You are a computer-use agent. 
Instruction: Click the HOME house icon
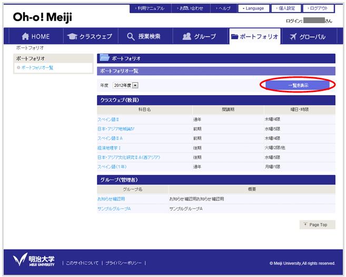25,36
